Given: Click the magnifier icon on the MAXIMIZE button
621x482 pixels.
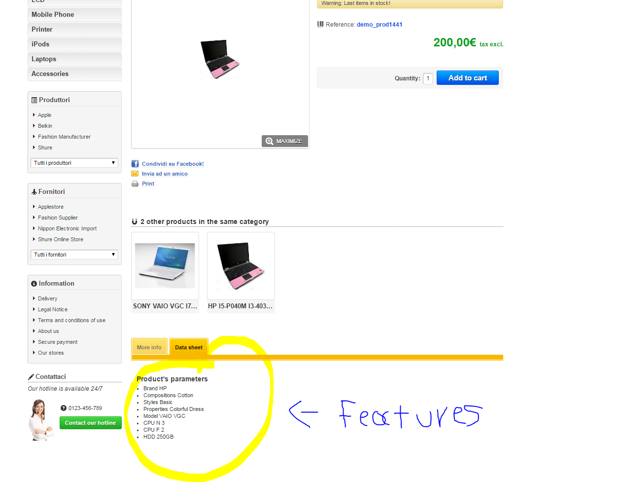Looking at the screenshot, I should pos(269,141).
